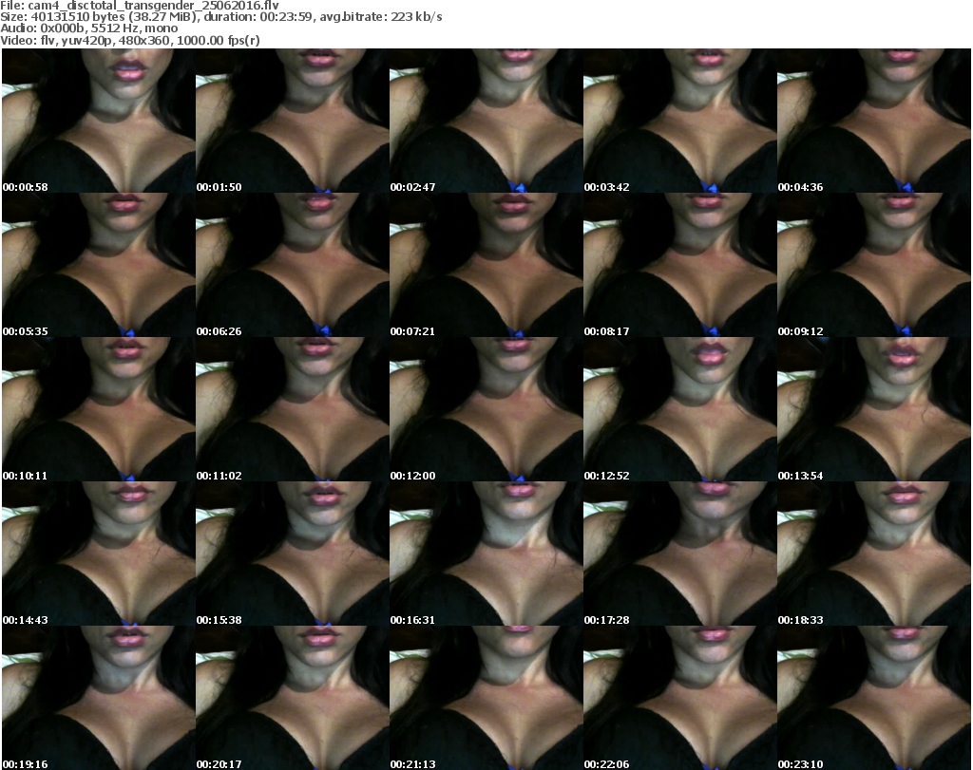This screenshot has width=973, height=770.
Task: Select the thumbnail stamped 00:16:31
Action: pyautogui.click(x=486, y=554)
